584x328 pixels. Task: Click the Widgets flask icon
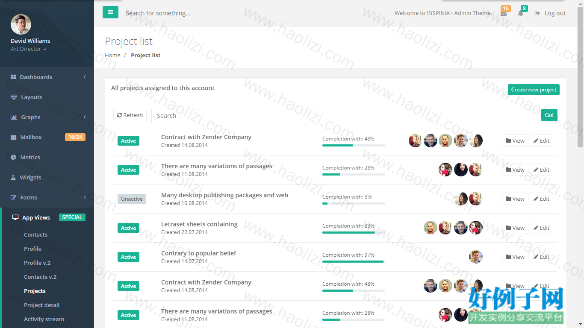point(13,177)
